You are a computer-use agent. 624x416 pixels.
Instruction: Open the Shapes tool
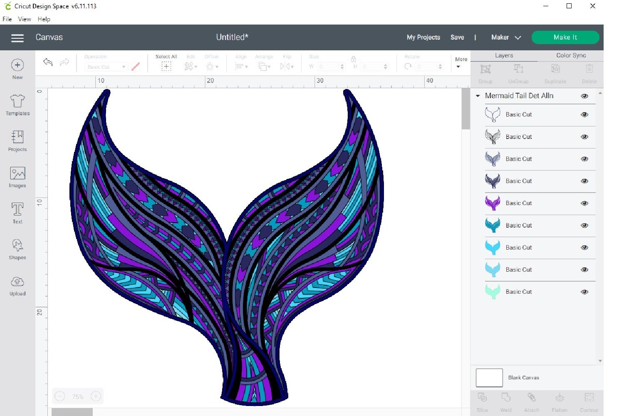coord(17,250)
